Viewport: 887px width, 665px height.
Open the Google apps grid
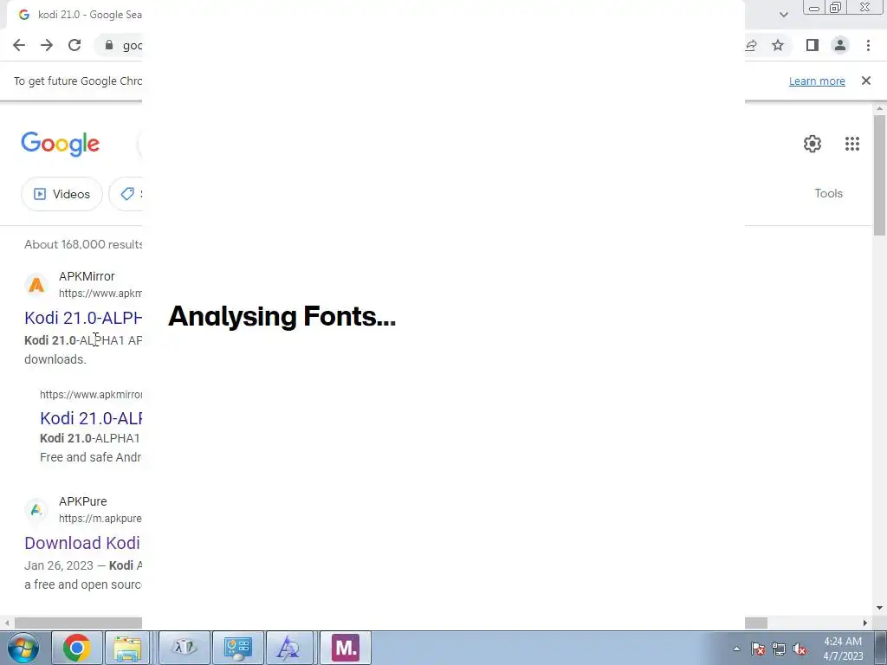852,144
